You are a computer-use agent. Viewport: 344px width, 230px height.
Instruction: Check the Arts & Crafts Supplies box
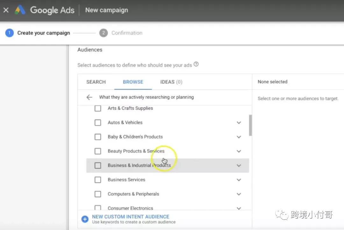98,108
